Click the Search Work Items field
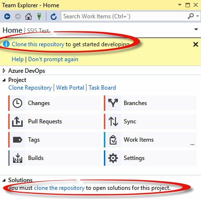The width and height of the screenshot is (201, 199). (125, 16)
